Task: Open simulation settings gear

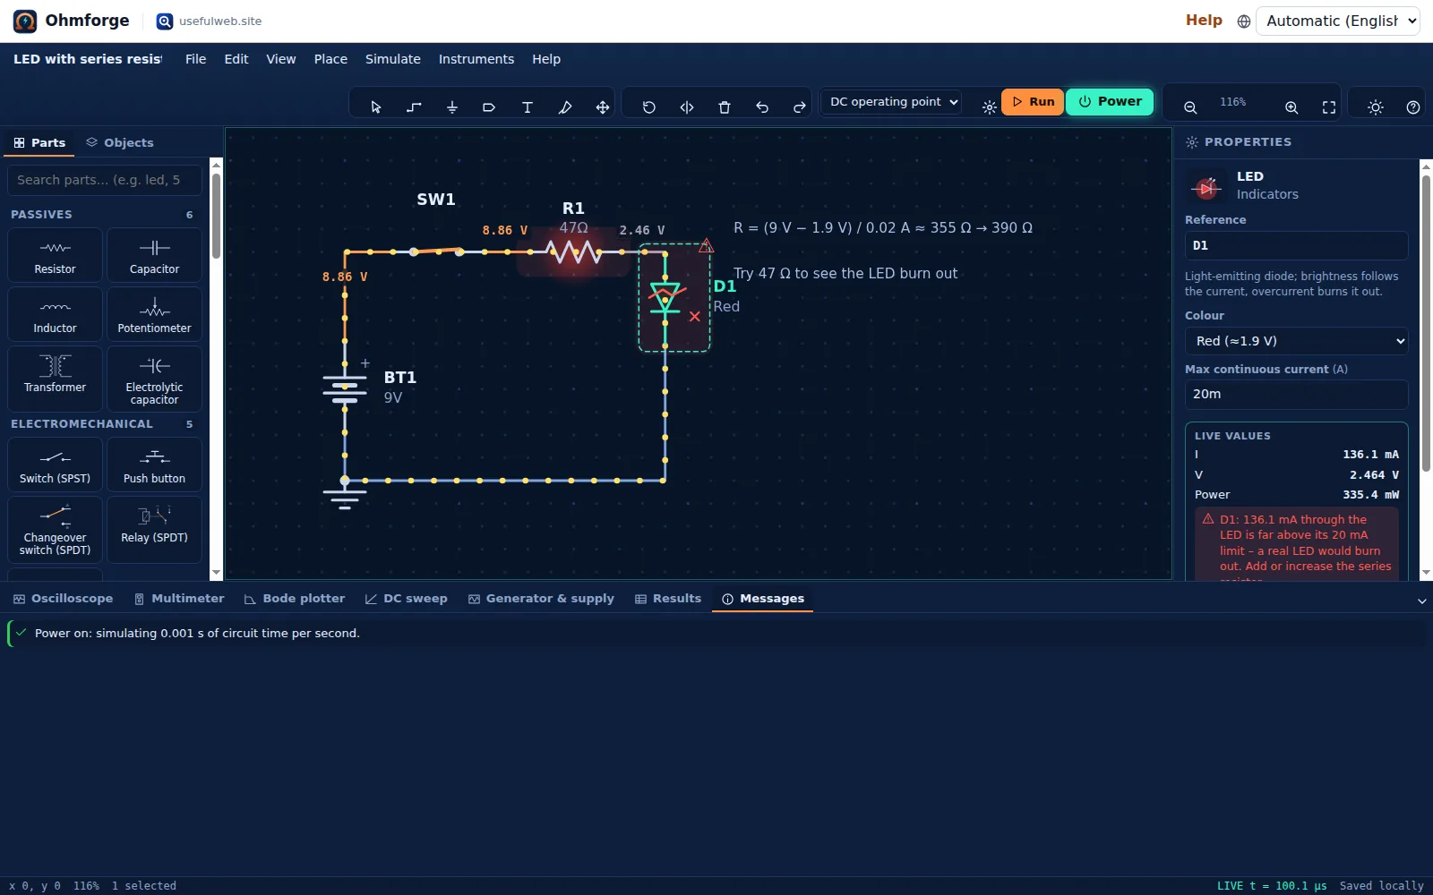Action: point(989,107)
